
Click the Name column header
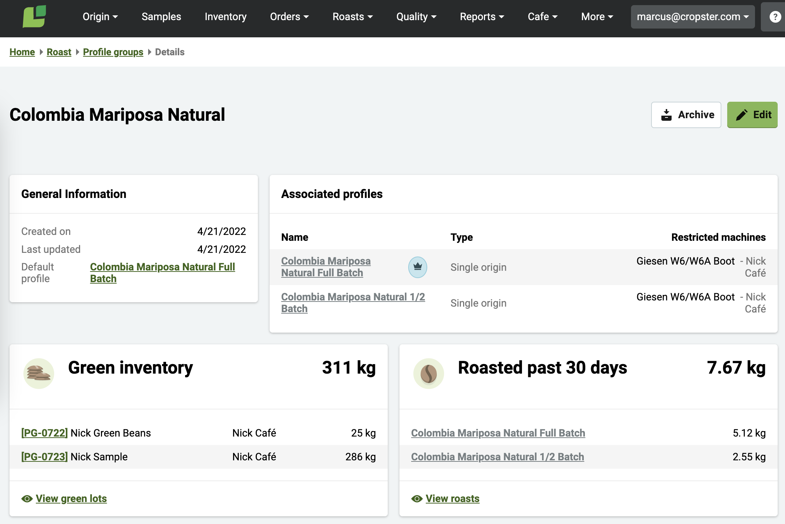[295, 237]
